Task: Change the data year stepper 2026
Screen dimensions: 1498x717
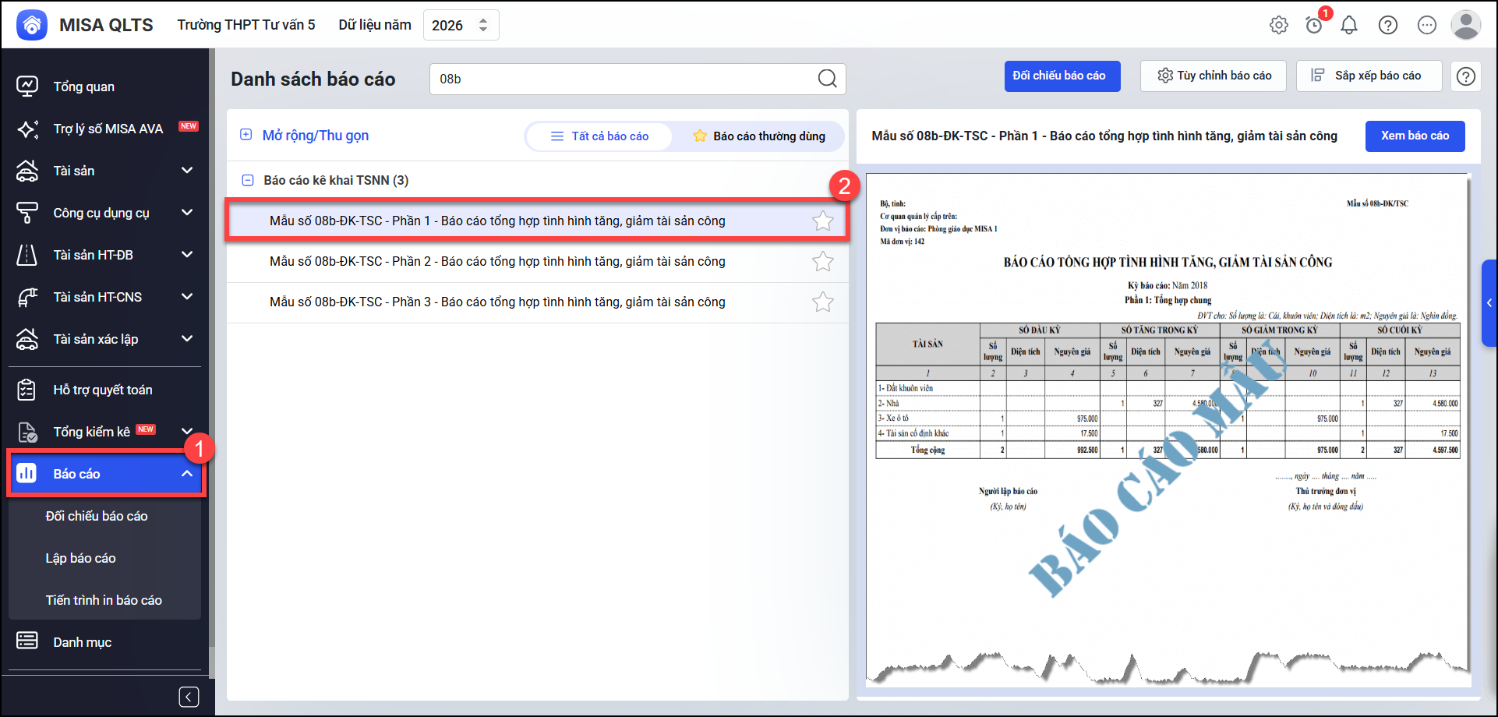Action: 483,25
